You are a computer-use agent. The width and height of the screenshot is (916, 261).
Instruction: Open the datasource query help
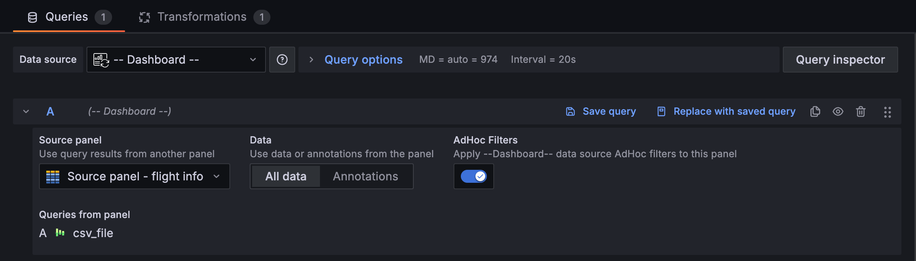(x=282, y=59)
